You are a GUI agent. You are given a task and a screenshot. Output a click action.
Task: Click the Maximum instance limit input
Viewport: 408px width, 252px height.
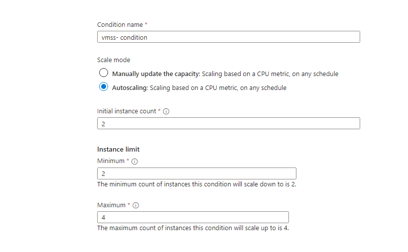point(193,217)
